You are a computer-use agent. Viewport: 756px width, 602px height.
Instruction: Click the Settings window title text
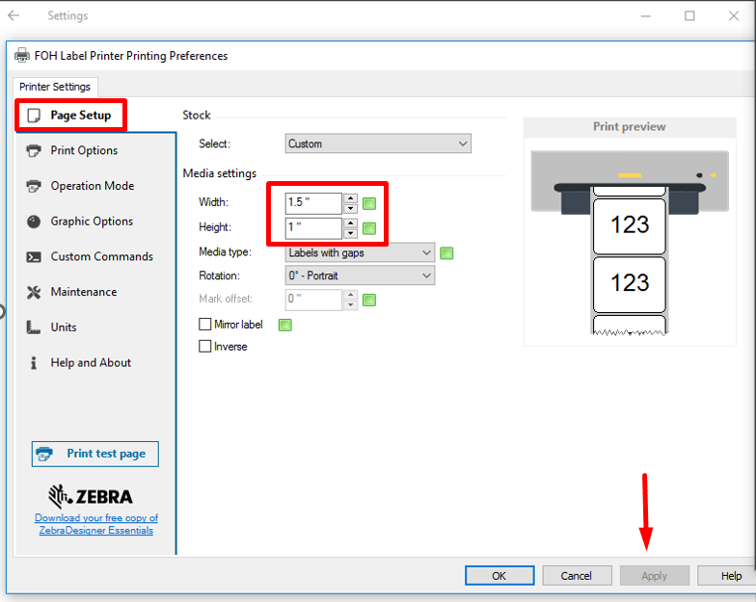coord(67,15)
